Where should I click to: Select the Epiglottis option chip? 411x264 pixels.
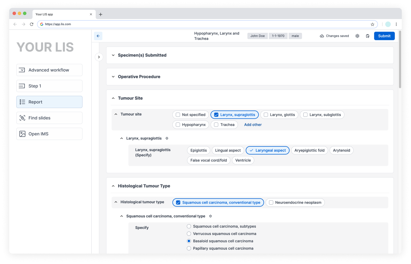198,150
